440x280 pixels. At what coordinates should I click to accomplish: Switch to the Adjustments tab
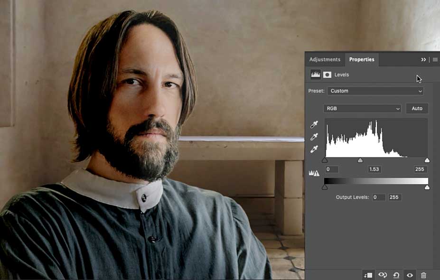point(325,59)
